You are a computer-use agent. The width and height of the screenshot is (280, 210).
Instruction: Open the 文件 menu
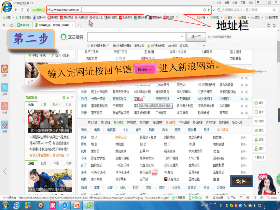tap(219, 3)
